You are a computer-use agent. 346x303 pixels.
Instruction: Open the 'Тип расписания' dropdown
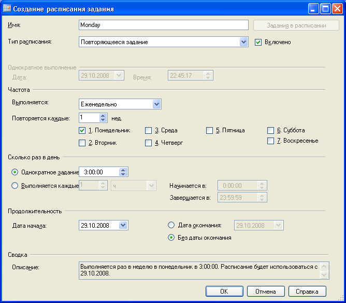pos(244,42)
